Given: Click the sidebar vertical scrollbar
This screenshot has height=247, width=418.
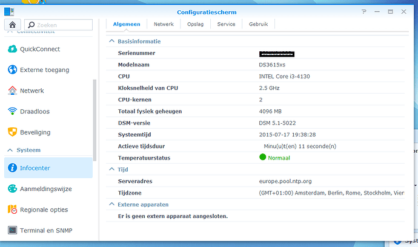Looking at the screenshot, I should 95,120.
